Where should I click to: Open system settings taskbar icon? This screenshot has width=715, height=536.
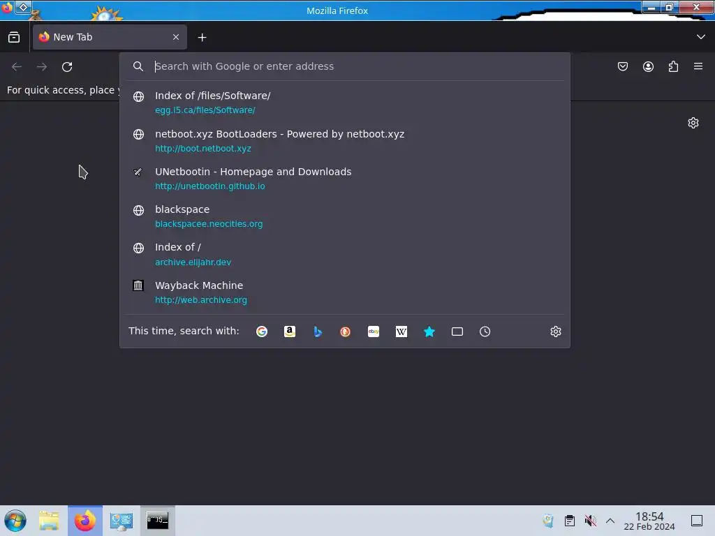click(x=121, y=521)
